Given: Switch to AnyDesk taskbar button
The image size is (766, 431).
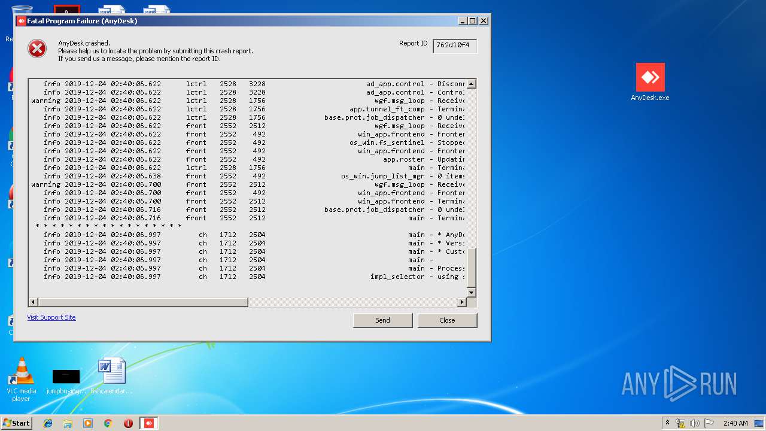Looking at the screenshot, I should (x=149, y=423).
